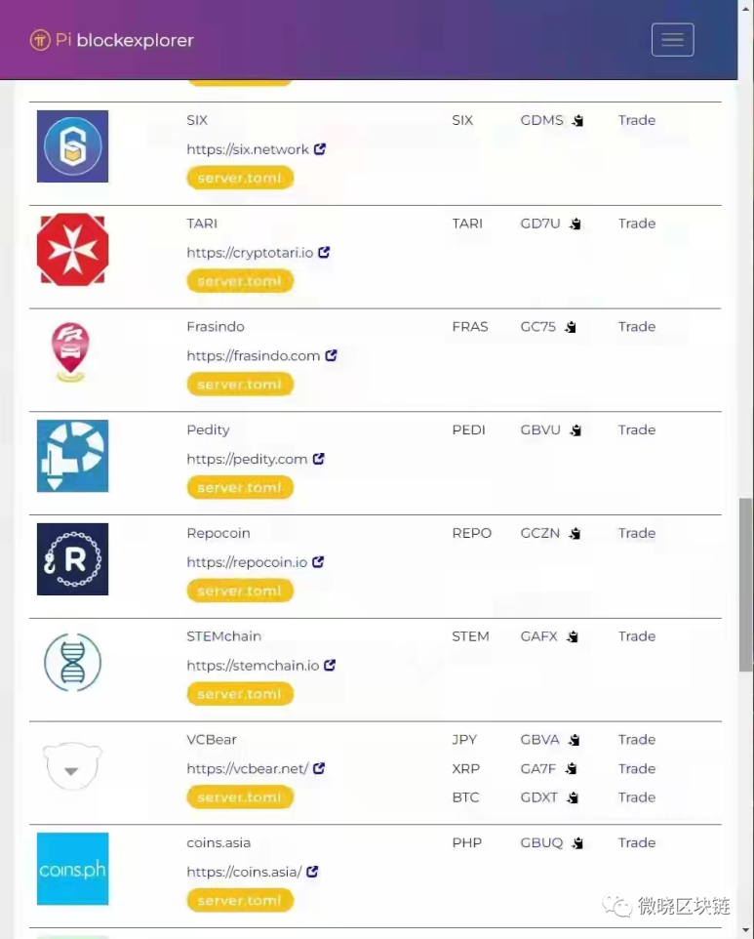This screenshot has height=939, width=754.
Task: Trade the FRAS asset
Action: click(637, 327)
